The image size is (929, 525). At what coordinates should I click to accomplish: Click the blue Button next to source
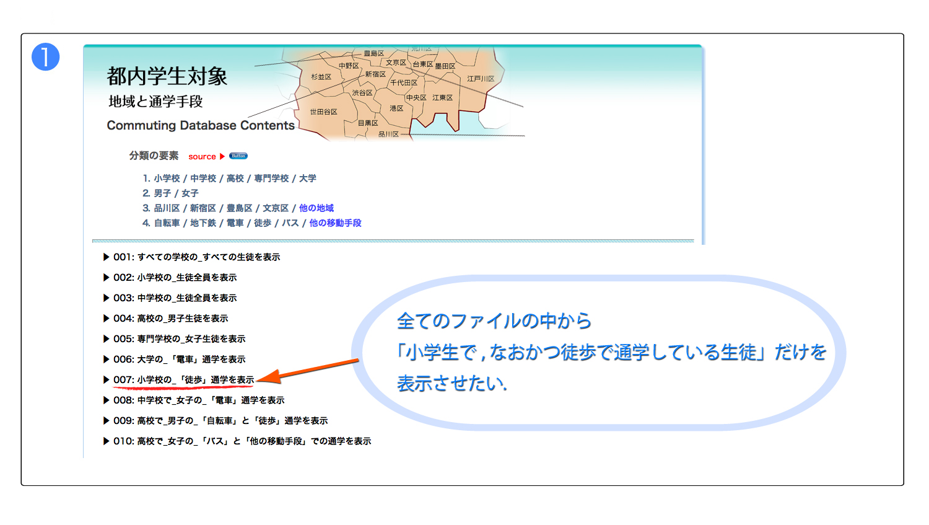[x=238, y=156]
